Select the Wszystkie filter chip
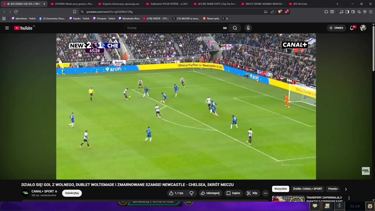 click(x=280, y=189)
